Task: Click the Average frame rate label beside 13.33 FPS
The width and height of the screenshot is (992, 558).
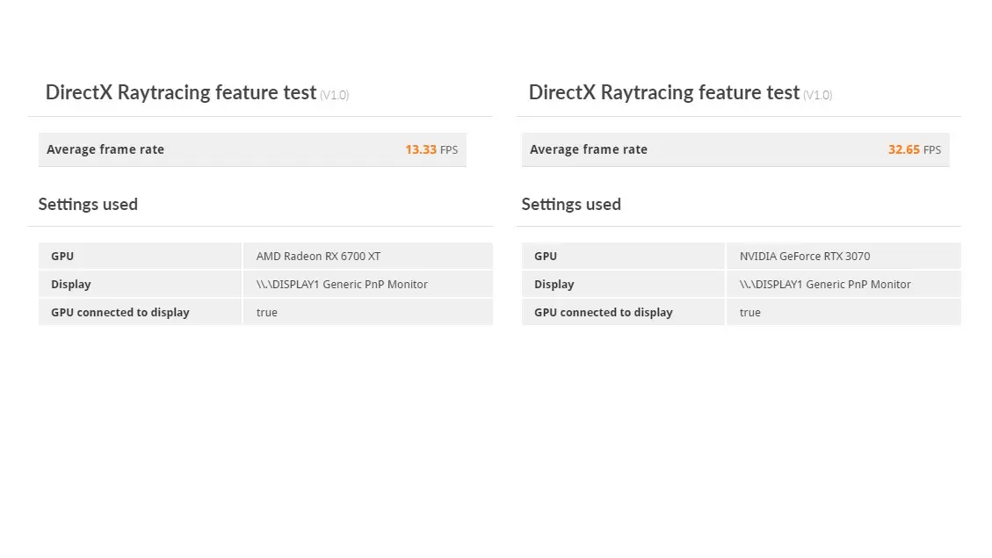Action: point(105,149)
